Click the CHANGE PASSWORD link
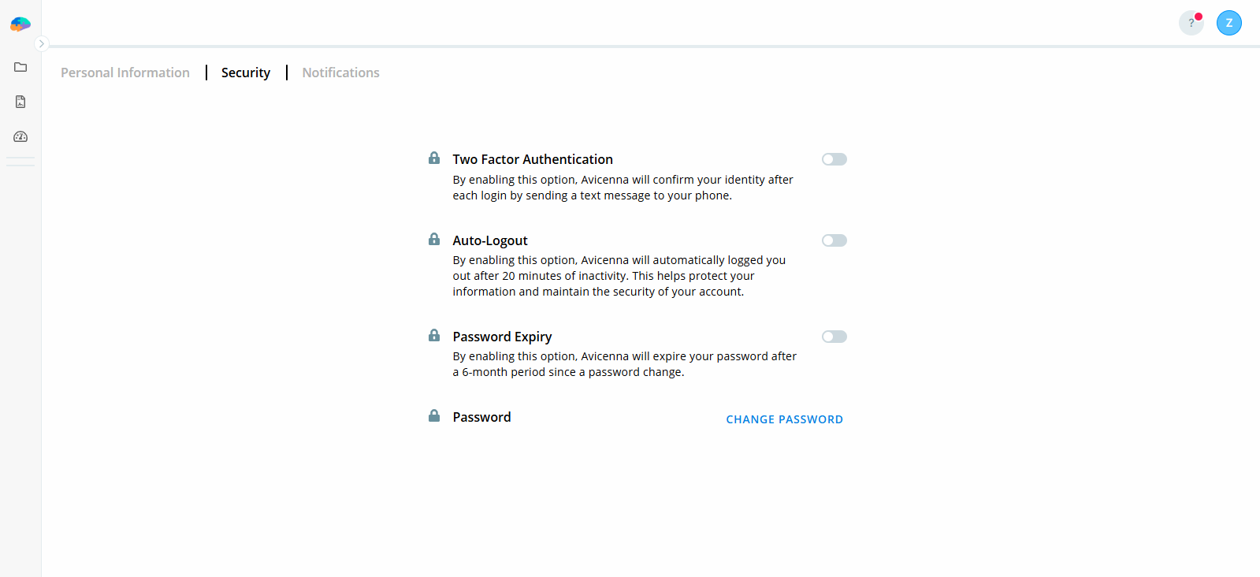 [784, 419]
